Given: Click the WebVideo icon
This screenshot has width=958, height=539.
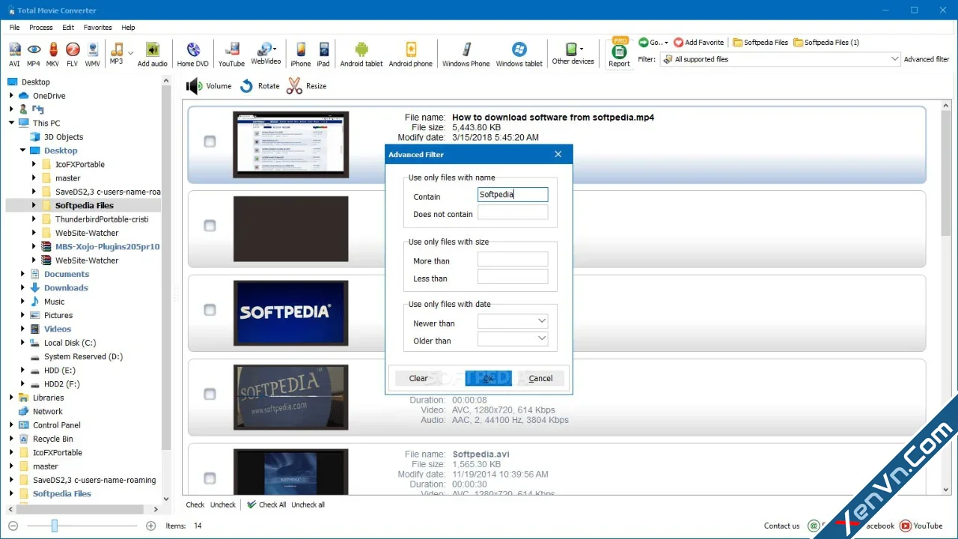Looking at the screenshot, I should tap(266, 54).
